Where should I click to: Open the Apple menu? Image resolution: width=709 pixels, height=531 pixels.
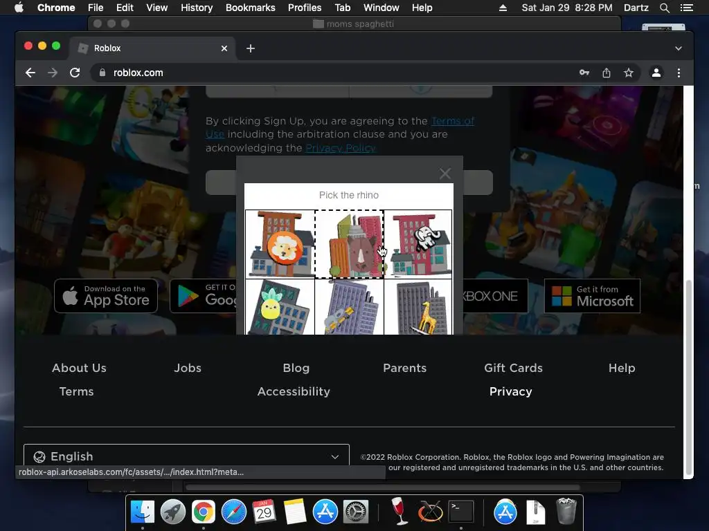(19, 8)
